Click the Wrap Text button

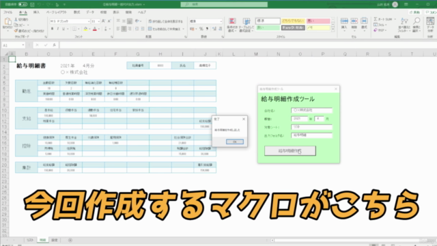pos(165,21)
